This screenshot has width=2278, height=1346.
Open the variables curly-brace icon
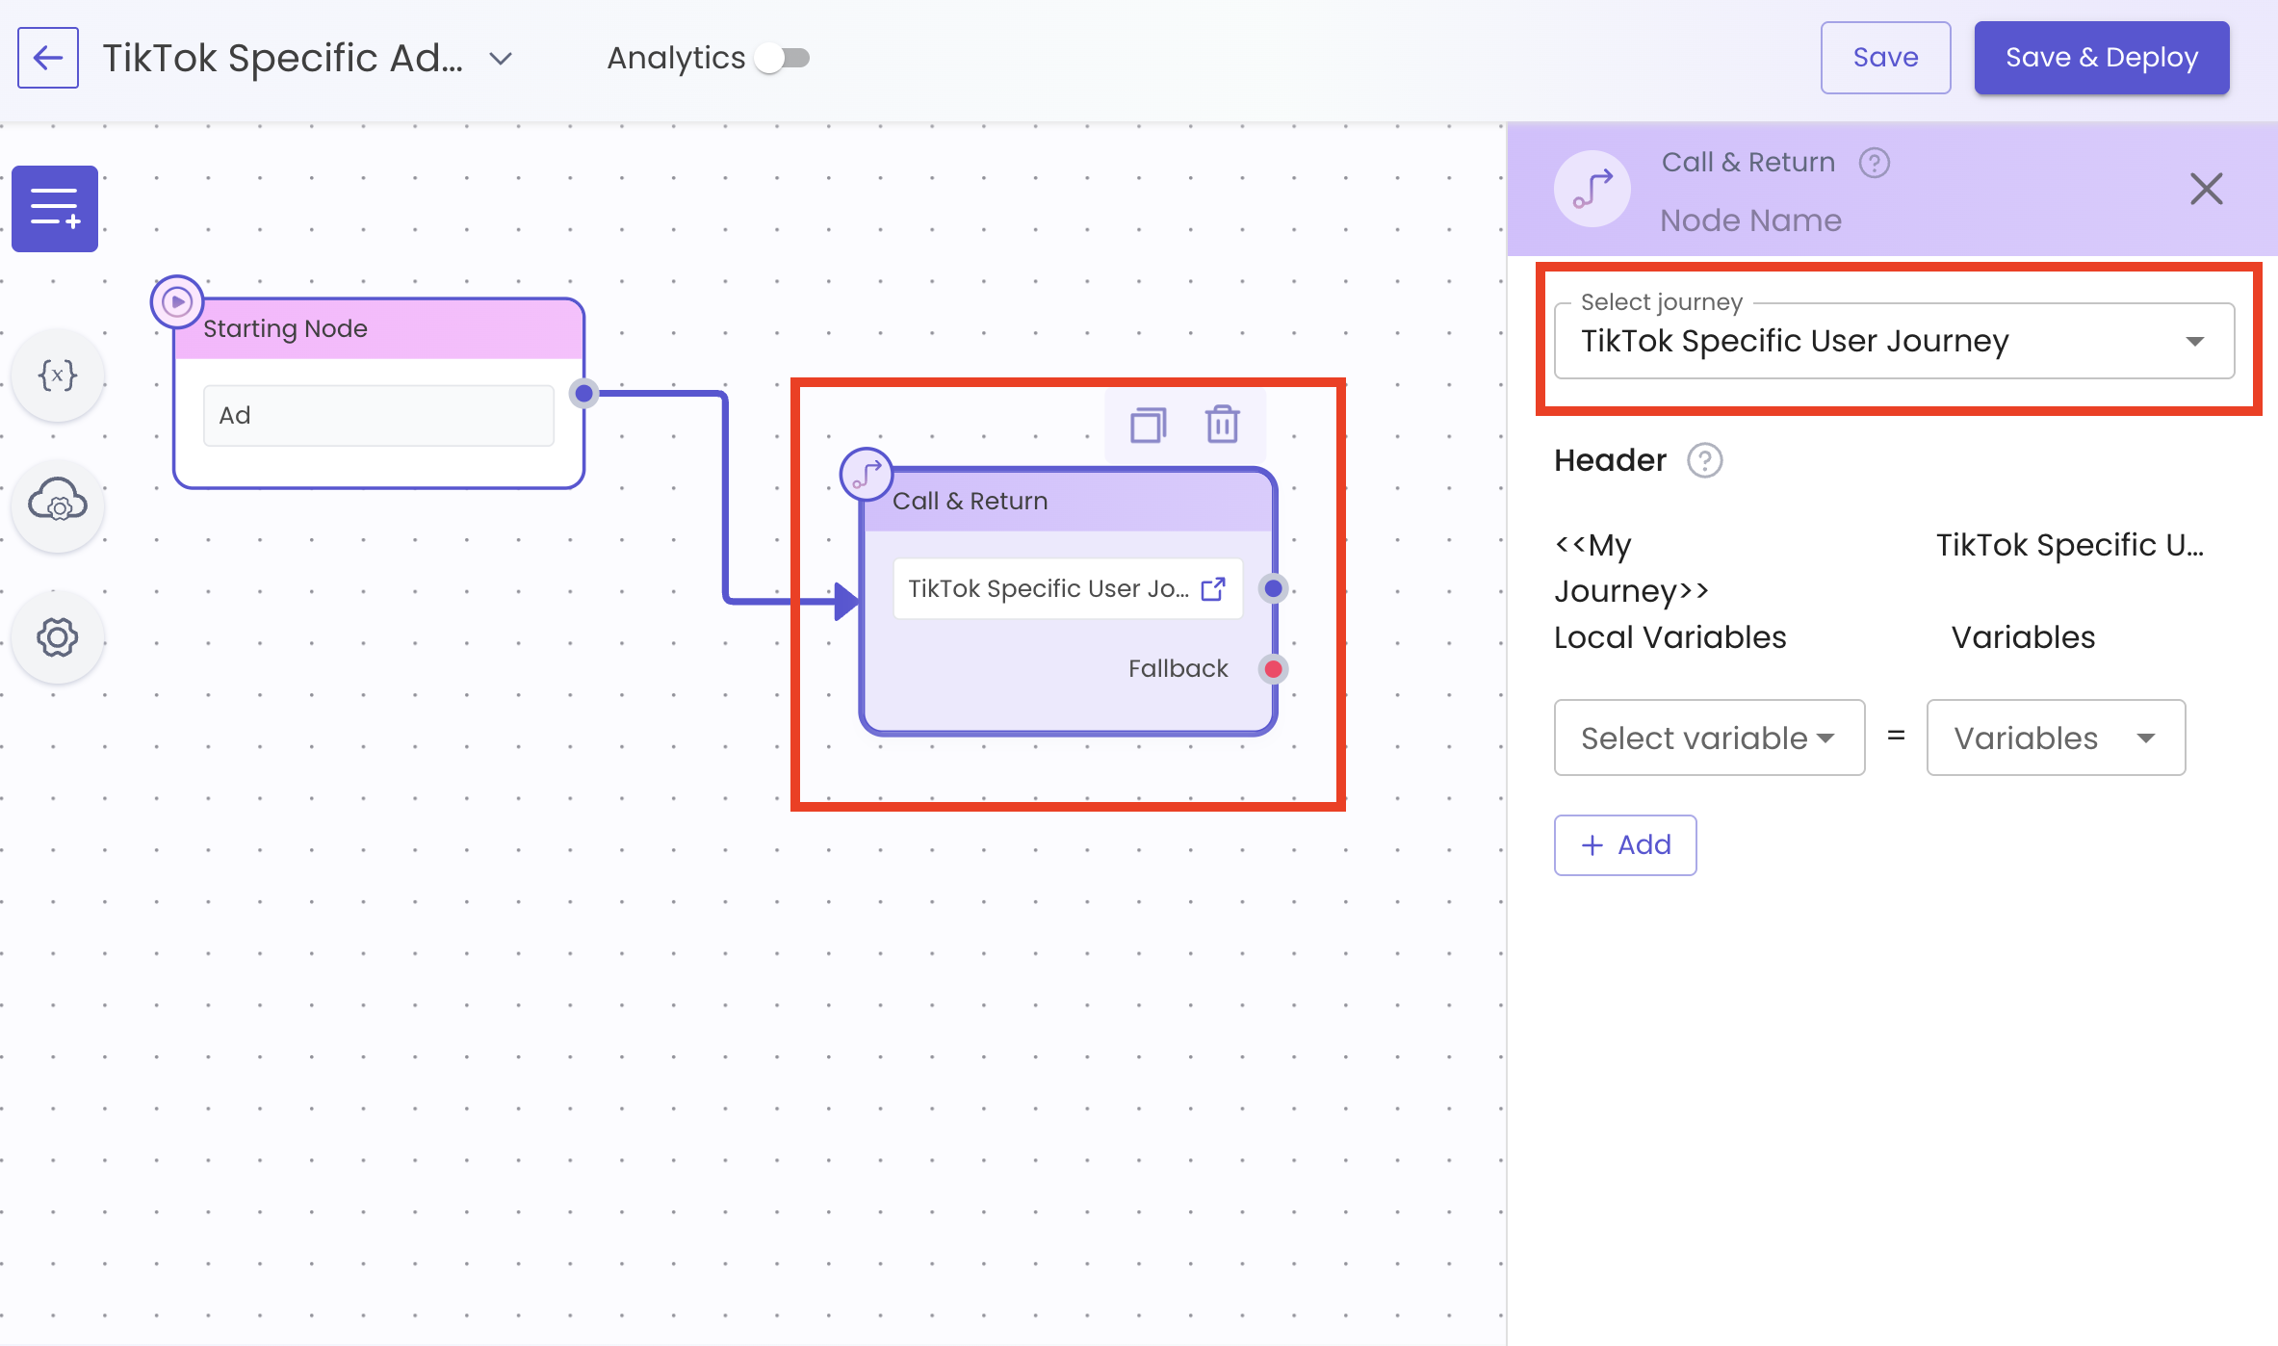coord(58,375)
